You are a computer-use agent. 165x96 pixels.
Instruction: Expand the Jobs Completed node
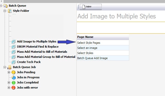(x=9, y=82)
